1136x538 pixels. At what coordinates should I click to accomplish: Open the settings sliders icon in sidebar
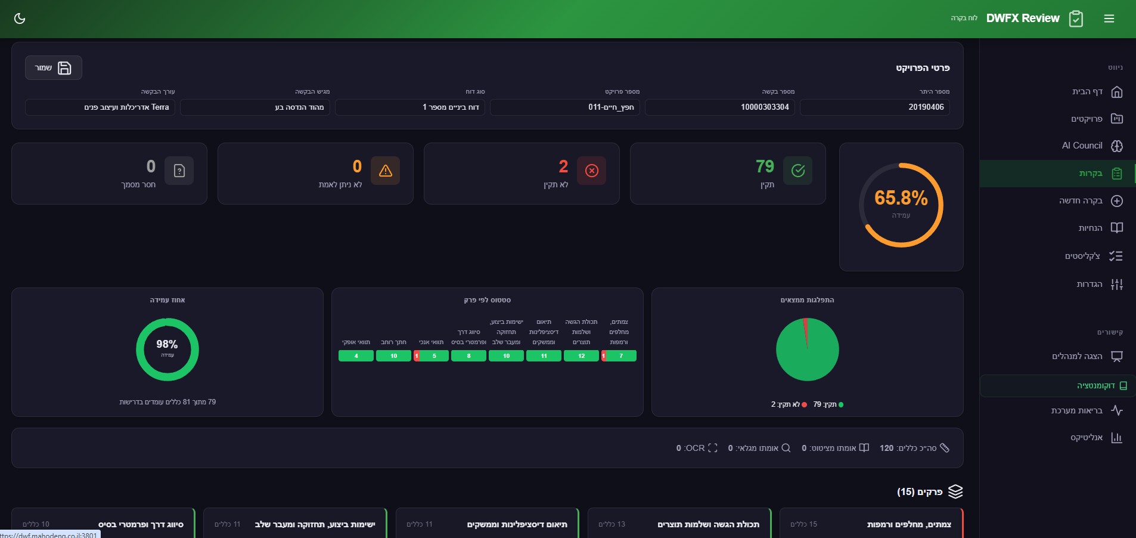[x=1116, y=285]
